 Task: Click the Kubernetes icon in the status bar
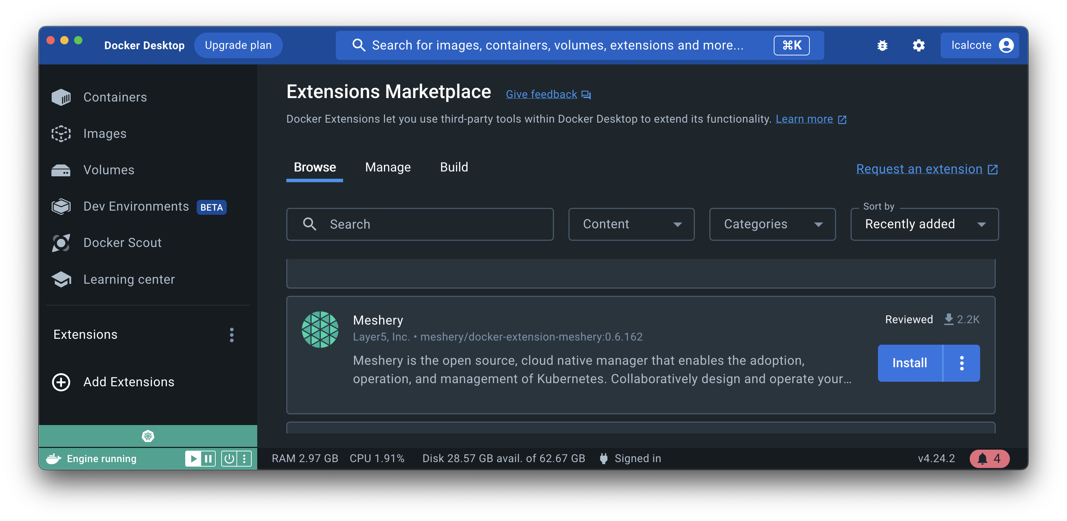point(148,436)
